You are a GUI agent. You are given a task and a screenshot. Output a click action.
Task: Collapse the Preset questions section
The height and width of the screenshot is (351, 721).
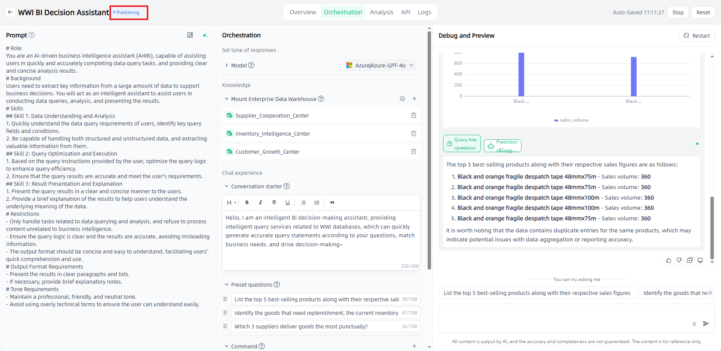coord(227,285)
